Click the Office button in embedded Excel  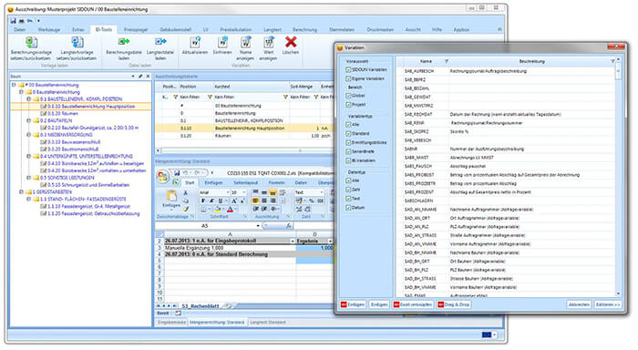163,176
